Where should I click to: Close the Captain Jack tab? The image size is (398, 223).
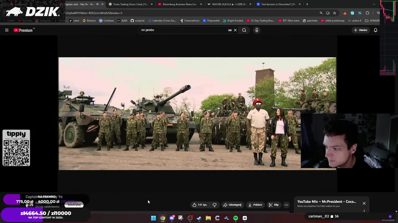[x=102, y=4]
